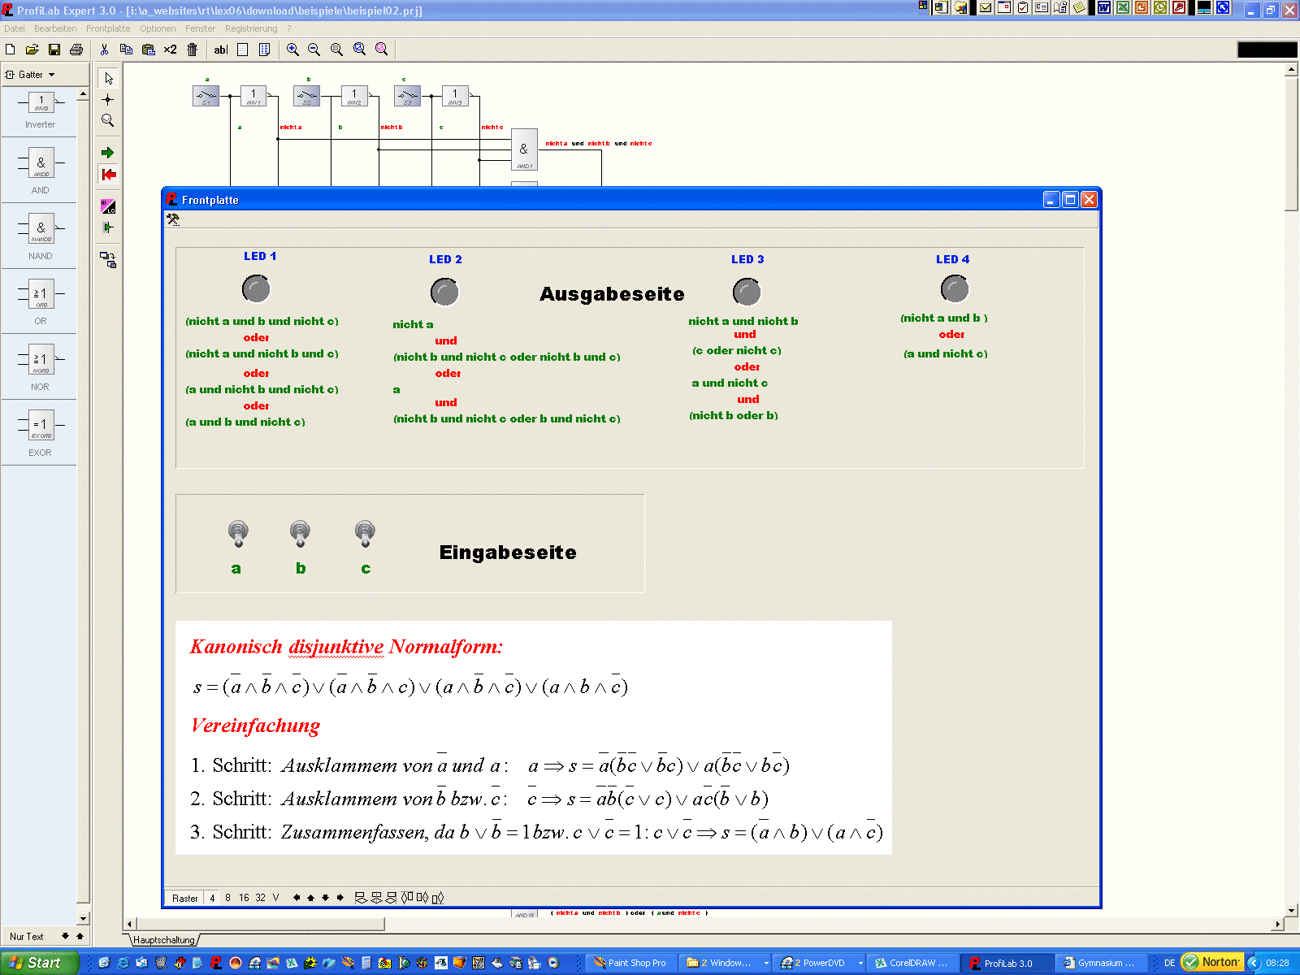Viewport: 1300px width, 975px height.
Task: Switch to Paint Shop Pro in taskbar
Action: [x=630, y=963]
